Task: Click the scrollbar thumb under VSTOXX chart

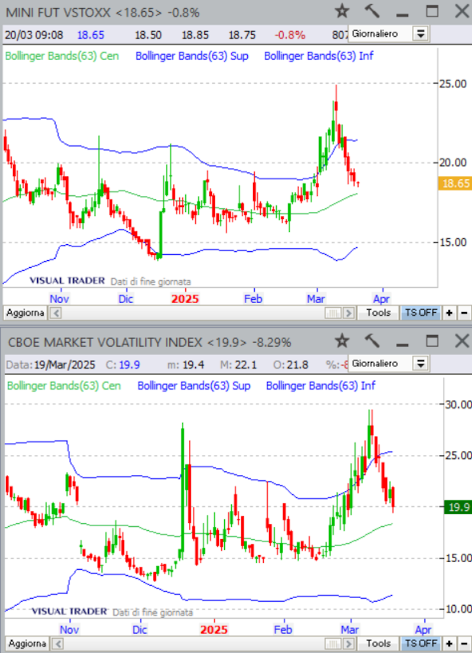Action: pyautogui.click(x=334, y=313)
